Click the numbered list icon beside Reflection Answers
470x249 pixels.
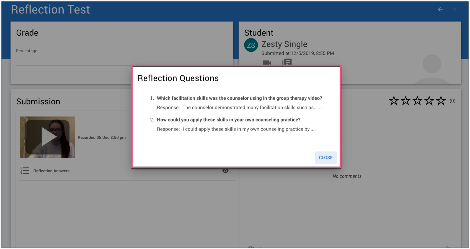coord(25,171)
